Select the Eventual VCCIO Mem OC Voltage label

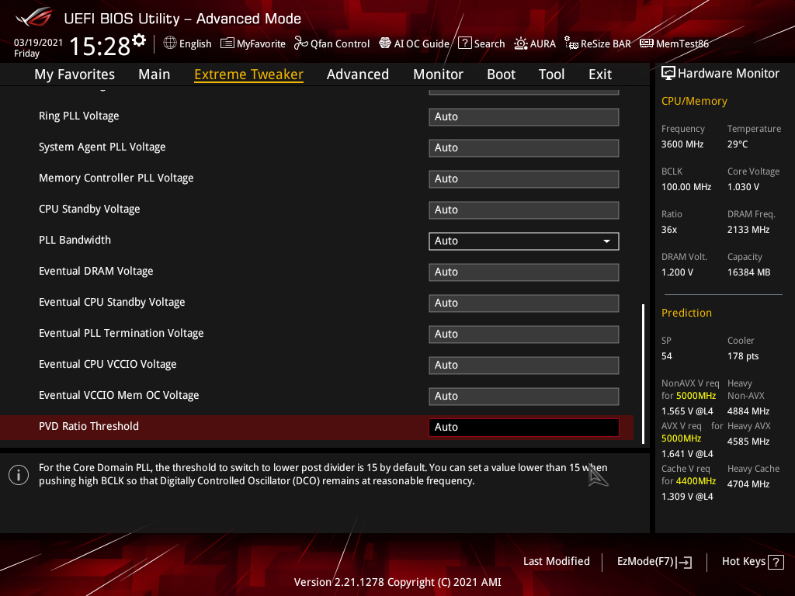tap(119, 395)
